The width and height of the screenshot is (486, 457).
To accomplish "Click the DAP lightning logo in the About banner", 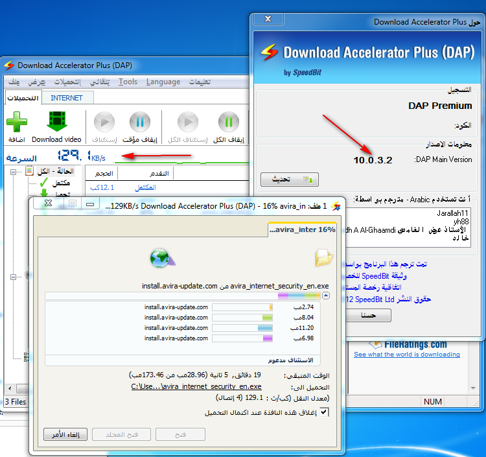I will (270, 52).
